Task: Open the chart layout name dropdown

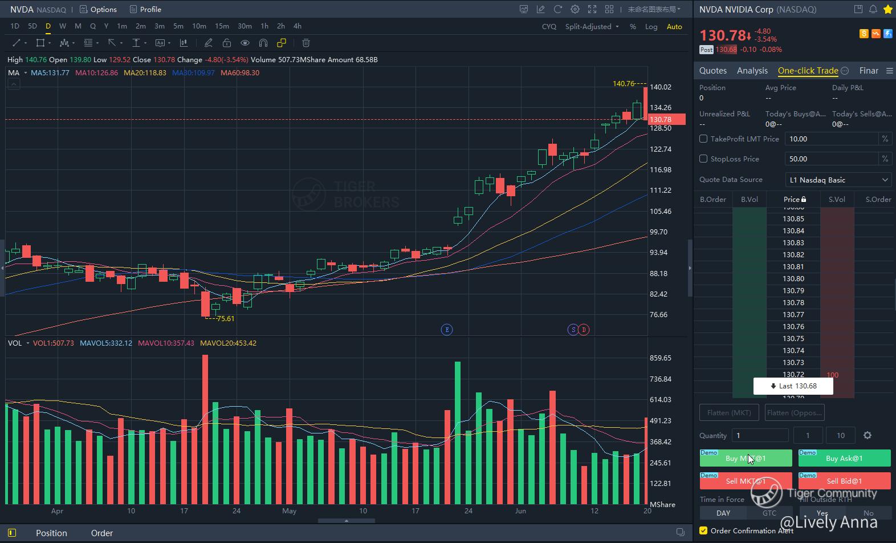Action: pyautogui.click(x=654, y=9)
